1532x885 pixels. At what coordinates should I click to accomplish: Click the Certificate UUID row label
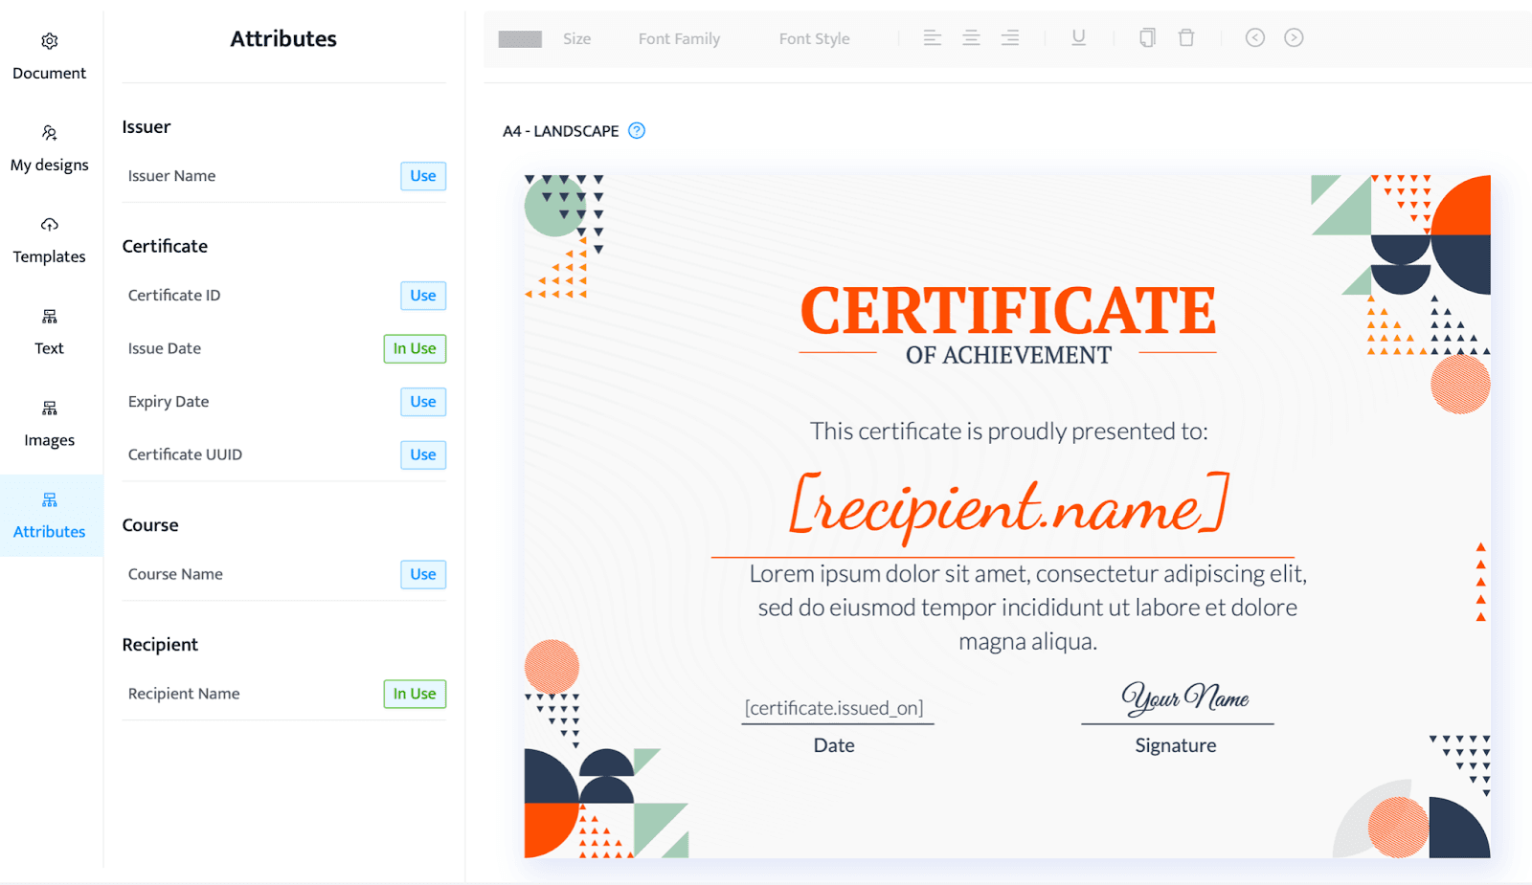pos(185,454)
